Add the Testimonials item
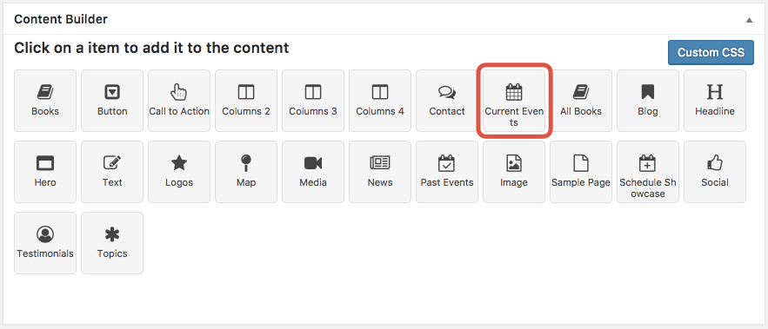Image resolution: width=768 pixels, height=329 pixels. pos(45,243)
